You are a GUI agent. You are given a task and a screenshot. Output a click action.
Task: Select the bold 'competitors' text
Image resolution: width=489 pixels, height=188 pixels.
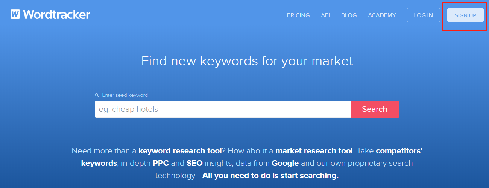399,151
